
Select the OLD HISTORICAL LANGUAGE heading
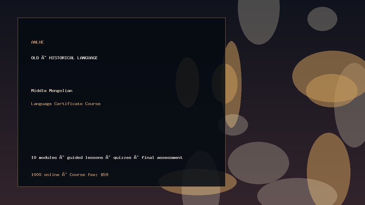64,58
